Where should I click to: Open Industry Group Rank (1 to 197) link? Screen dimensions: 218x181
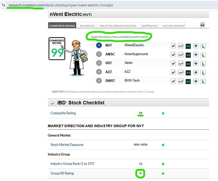tap(72, 164)
